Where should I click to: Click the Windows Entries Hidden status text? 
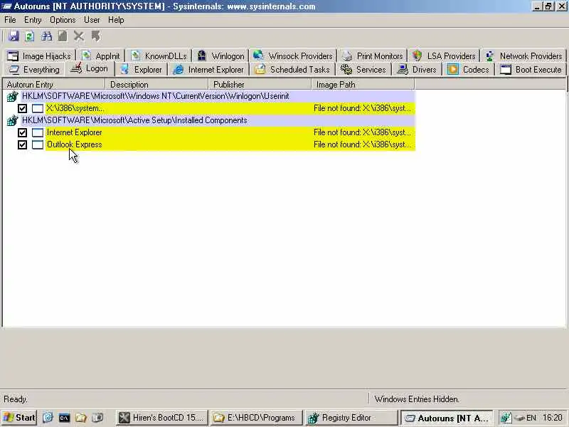pos(417,399)
